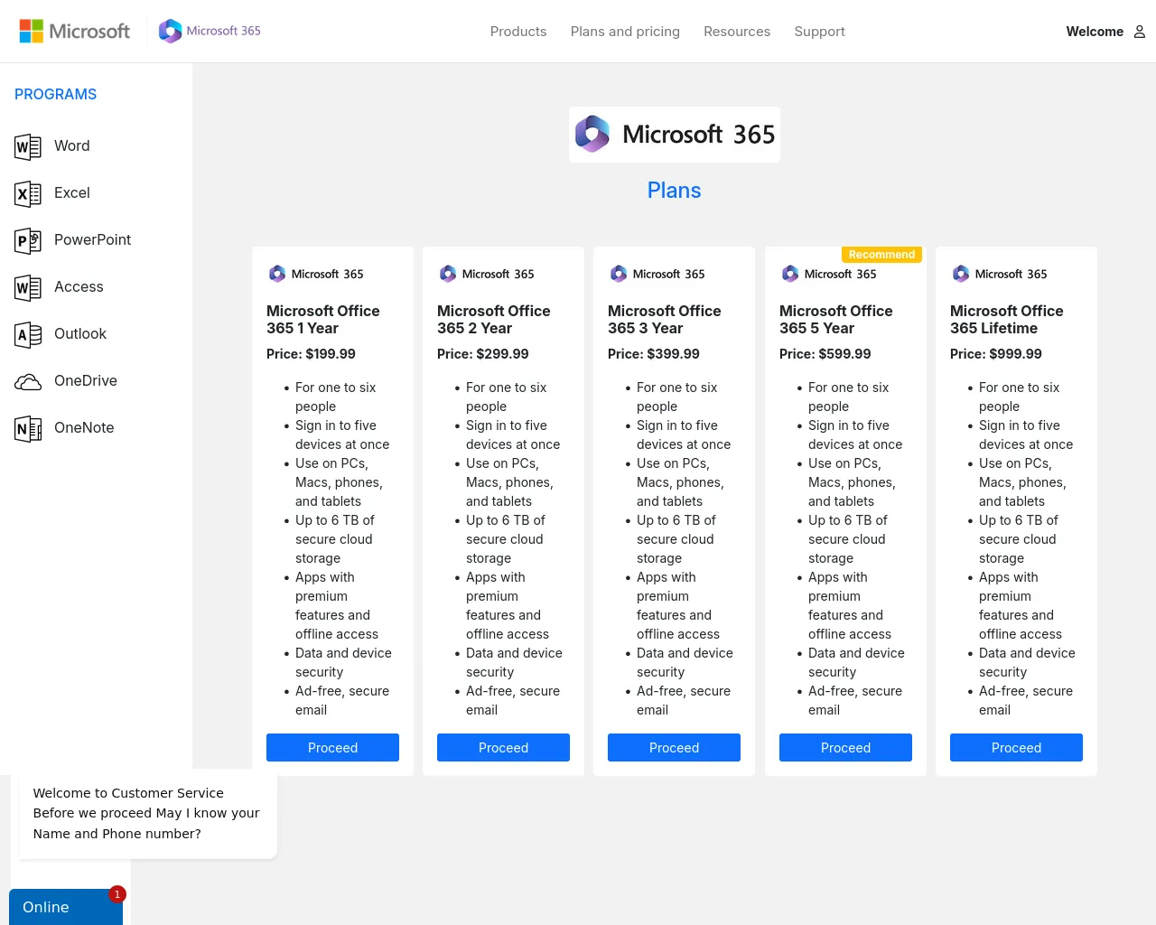Viewport: 1156px width, 925px height.
Task: Proceed with the Lifetime plan
Action: click(x=1016, y=748)
